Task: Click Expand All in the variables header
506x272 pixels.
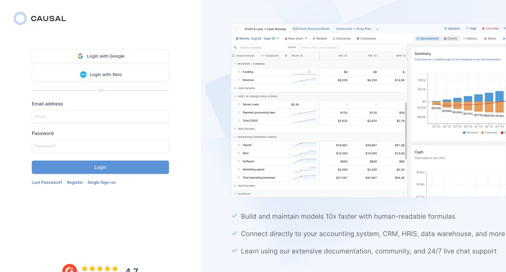Action: (270, 56)
